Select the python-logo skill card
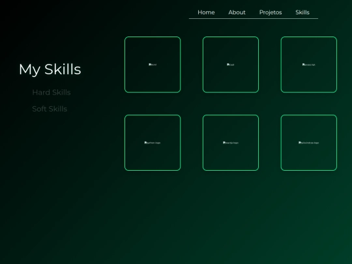 153,143
